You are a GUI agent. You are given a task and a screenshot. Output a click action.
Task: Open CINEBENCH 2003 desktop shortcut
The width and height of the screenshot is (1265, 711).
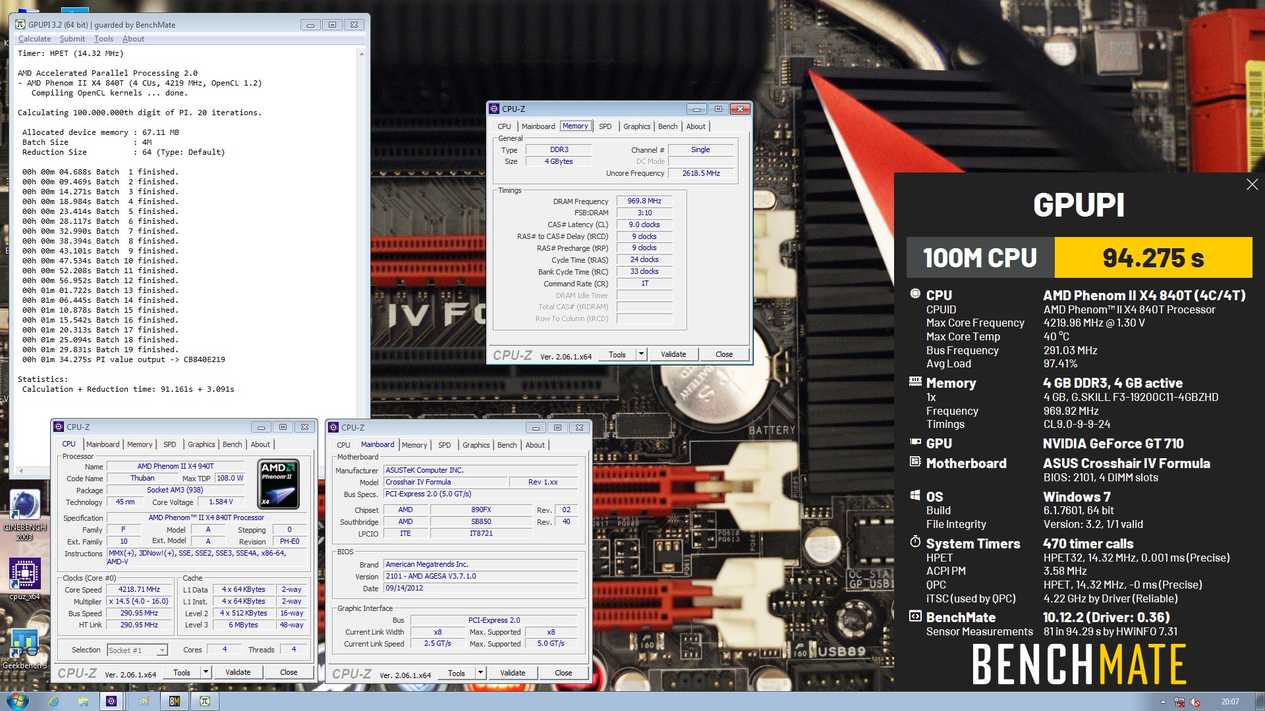(x=24, y=515)
